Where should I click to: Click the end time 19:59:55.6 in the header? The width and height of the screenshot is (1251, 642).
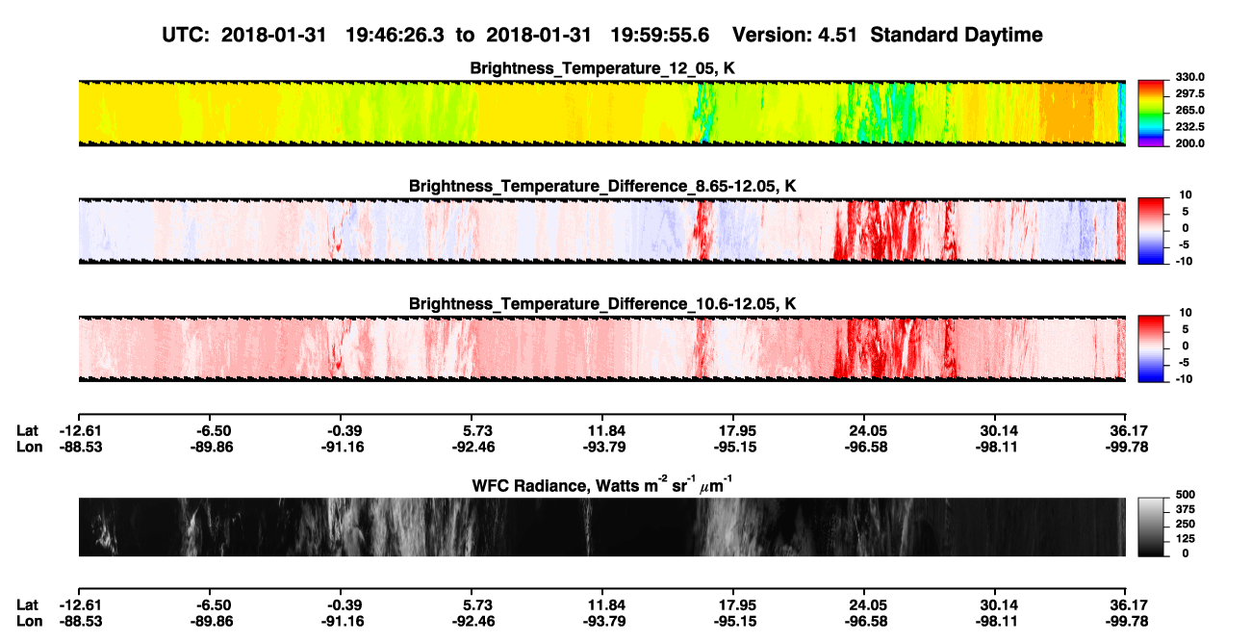pos(660,35)
